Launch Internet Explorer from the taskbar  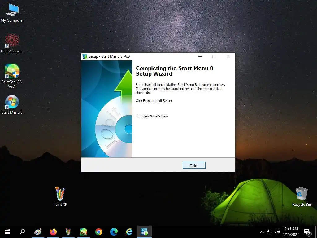click(129, 232)
